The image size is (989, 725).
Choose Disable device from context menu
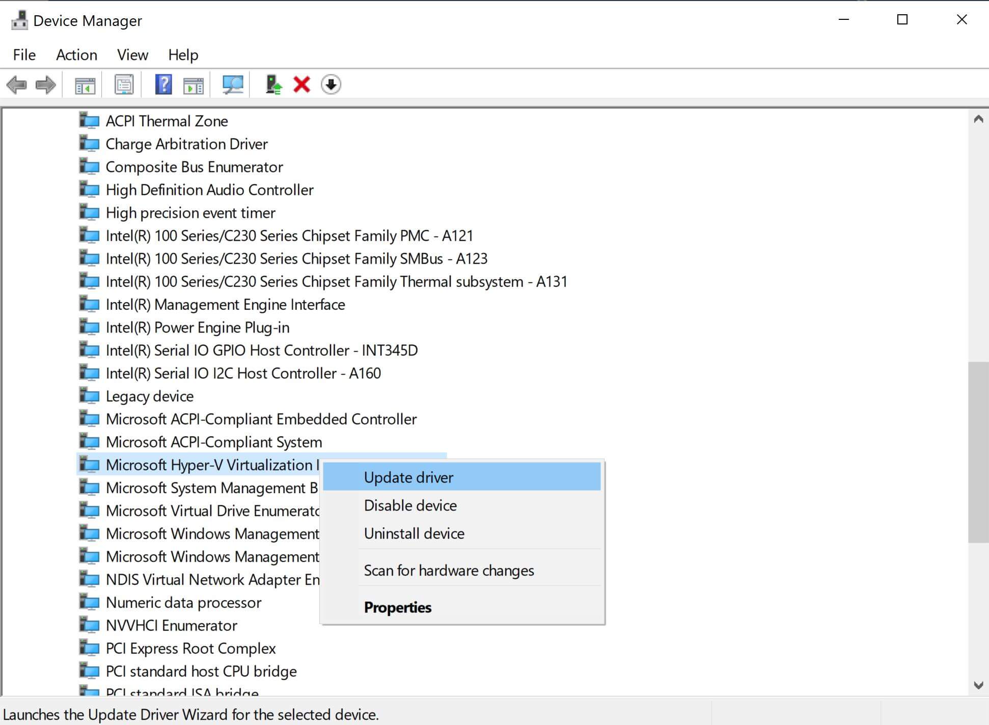[x=410, y=505]
